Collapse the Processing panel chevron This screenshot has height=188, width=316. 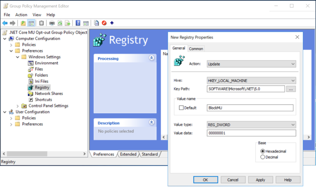coord(151,58)
